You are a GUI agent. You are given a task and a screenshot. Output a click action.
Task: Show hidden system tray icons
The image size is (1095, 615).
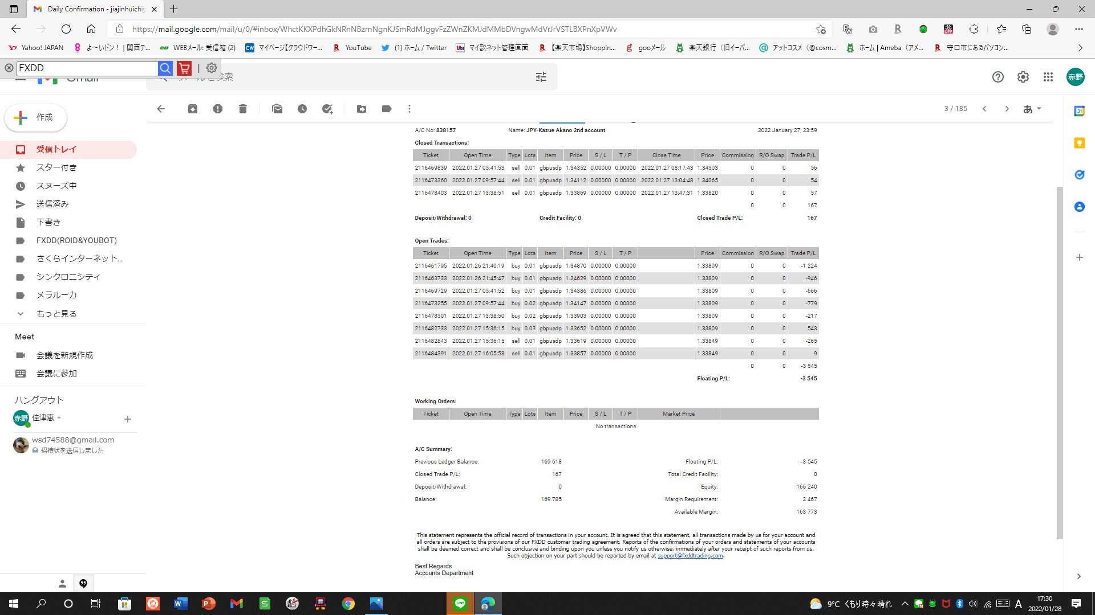905,604
